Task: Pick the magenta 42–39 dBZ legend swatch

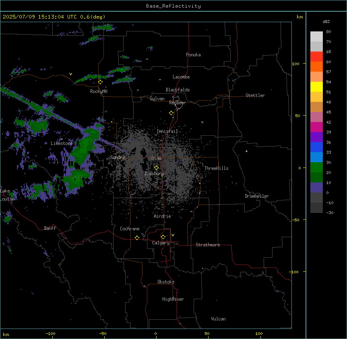Action: 316,127
